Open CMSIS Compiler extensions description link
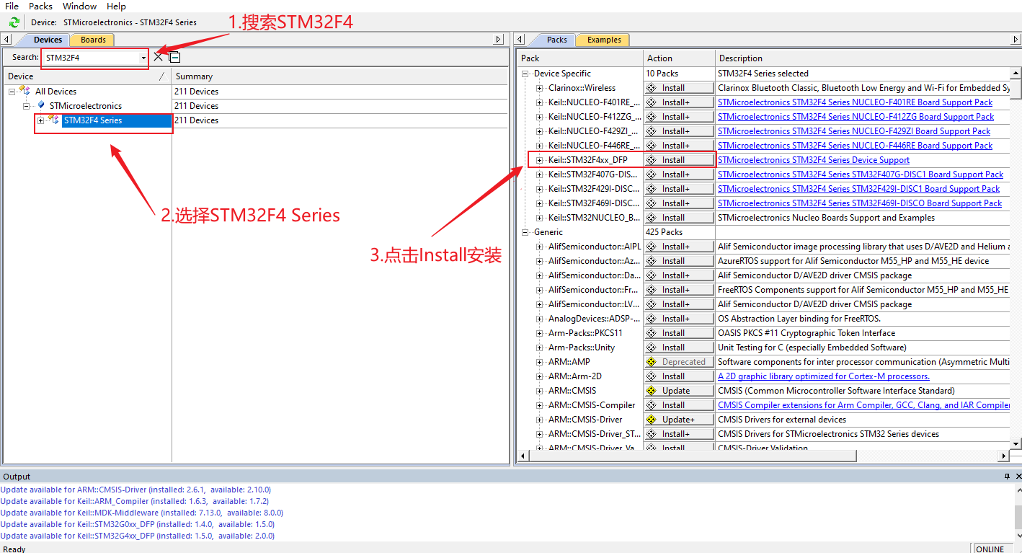Screen dimensions: 1022x553 (x=863, y=405)
